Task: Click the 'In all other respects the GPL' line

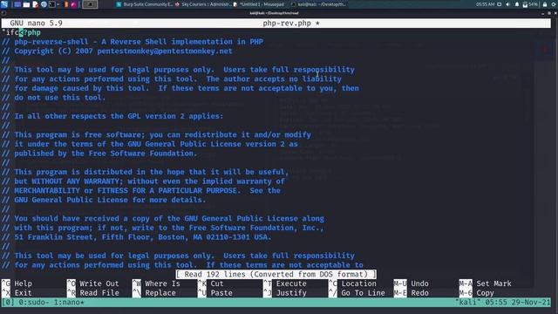Action: tap(112, 116)
